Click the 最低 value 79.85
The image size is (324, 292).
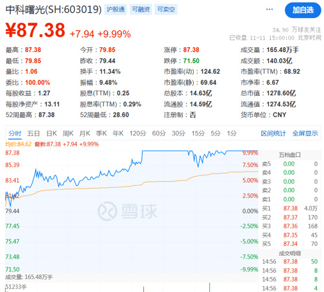point(33,61)
